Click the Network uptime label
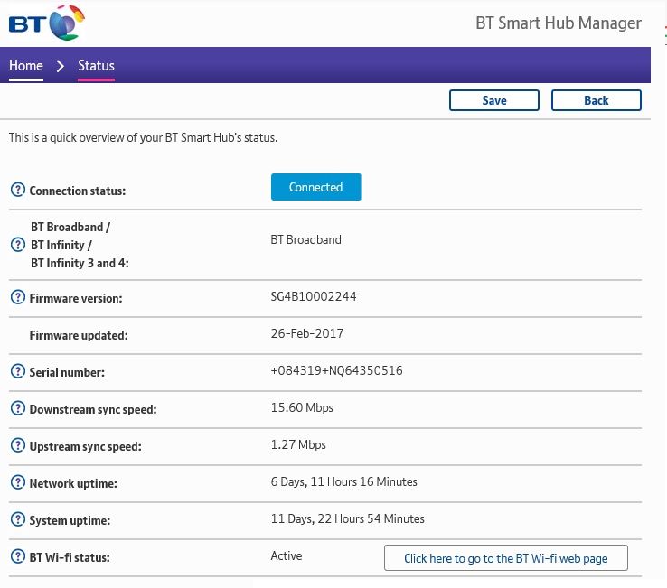Viewport: 667px width, 588px height. click(x=73, y=483)
